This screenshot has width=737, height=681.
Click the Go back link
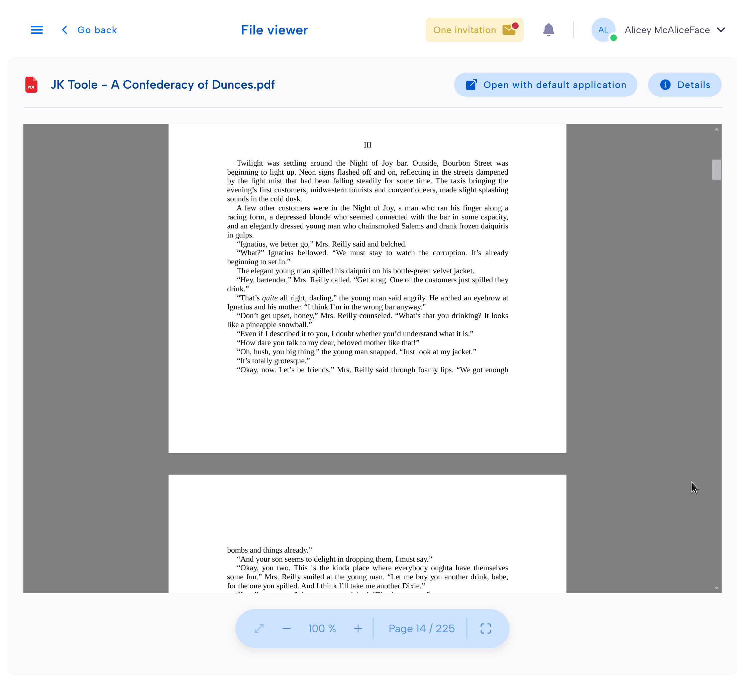point(89,30)
